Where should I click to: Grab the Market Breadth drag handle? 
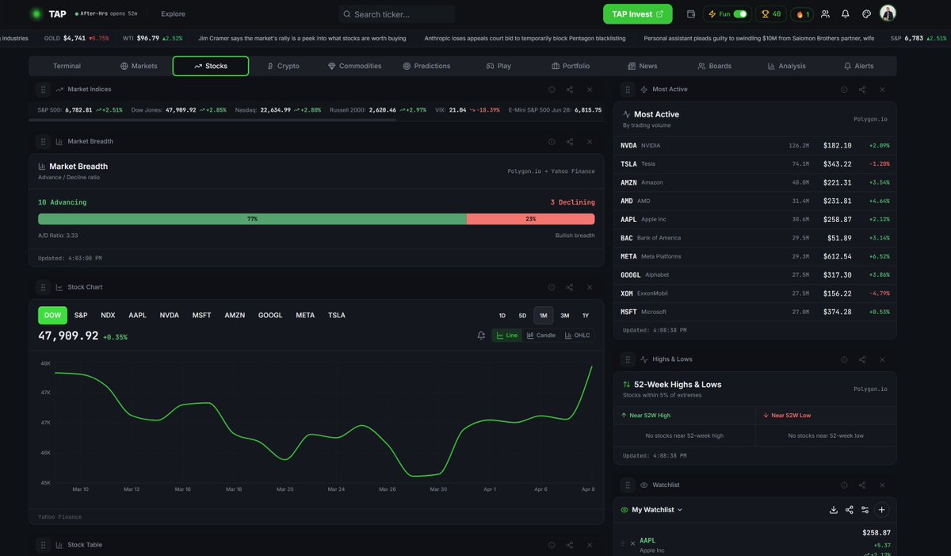coord(43,141)
